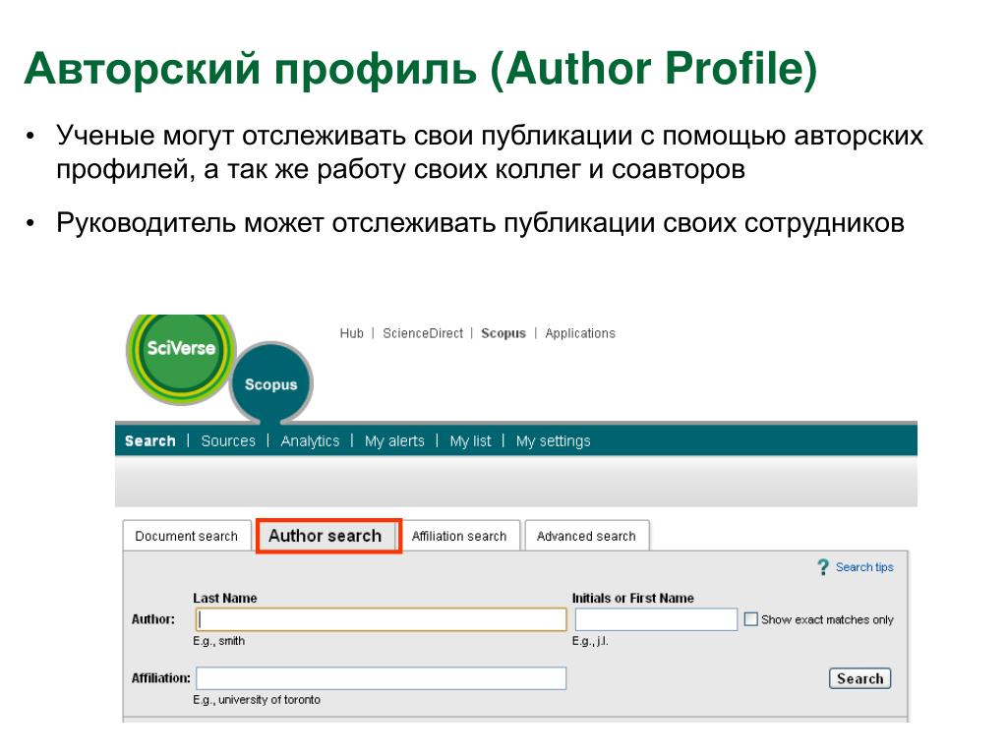Select the Author search tab
Screen dimensions: 1007x755
pyautogui.click(x=328, y=536)
